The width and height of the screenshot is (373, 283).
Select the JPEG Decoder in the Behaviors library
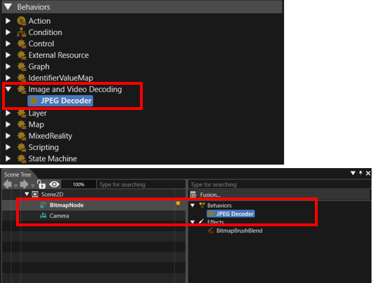click(x=60, y=101)
